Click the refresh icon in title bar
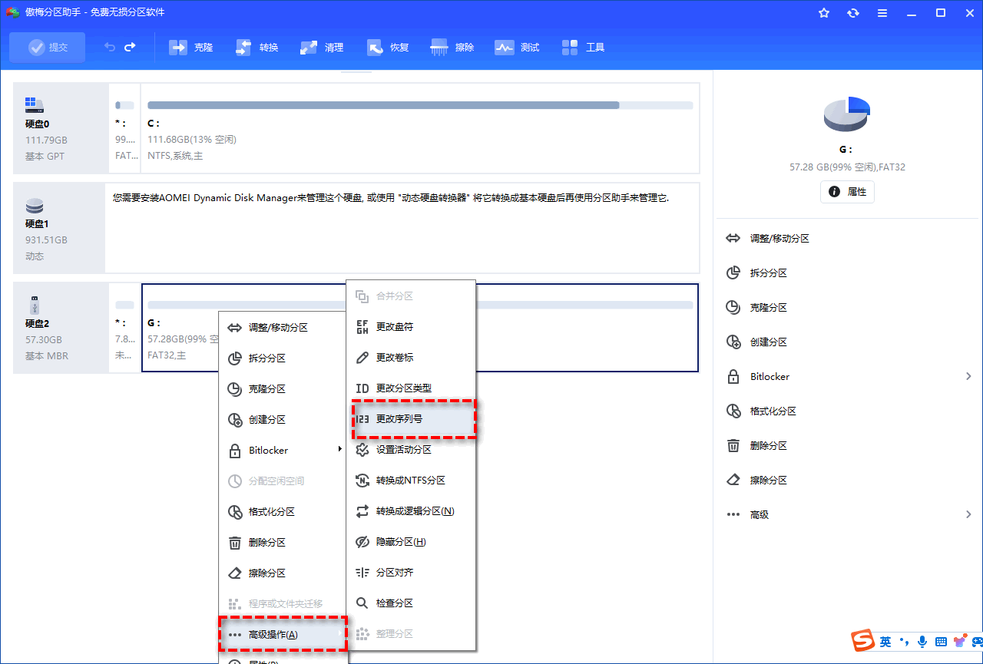 pos(853,13)
